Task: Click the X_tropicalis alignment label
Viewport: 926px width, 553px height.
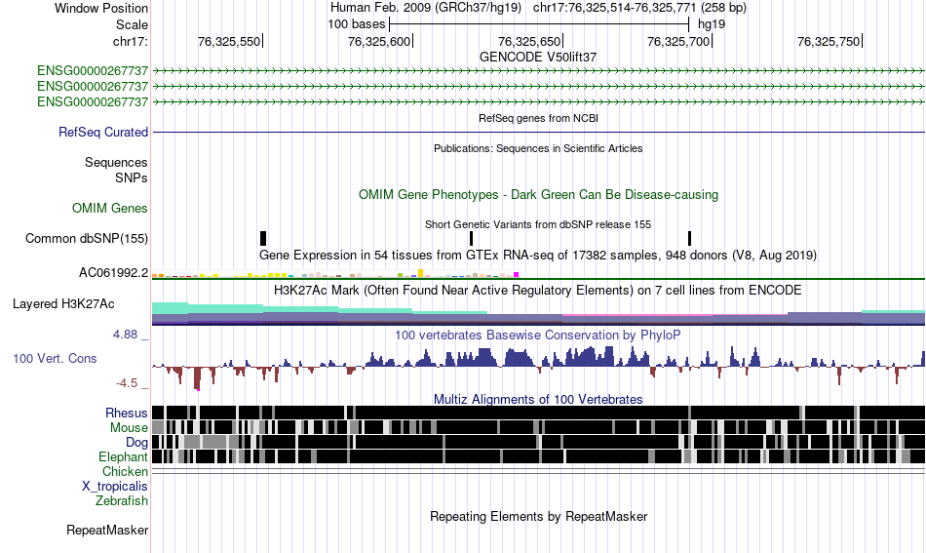Action: (115, 487)
